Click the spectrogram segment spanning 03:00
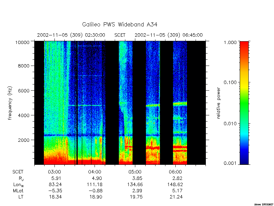The image size is (274, 206). (75, 103)
